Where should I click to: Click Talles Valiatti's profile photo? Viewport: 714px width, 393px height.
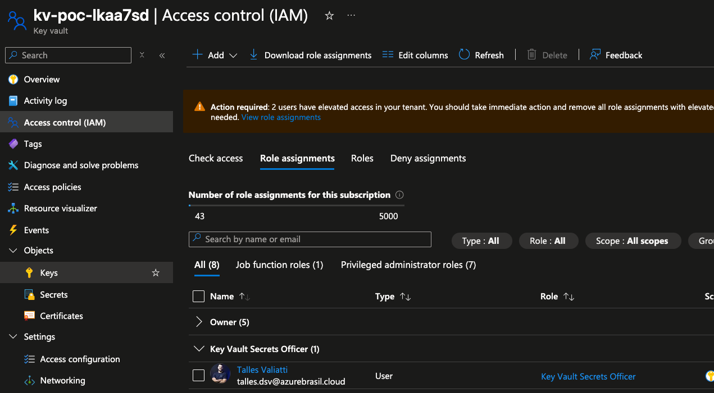[x=220, y=374]
